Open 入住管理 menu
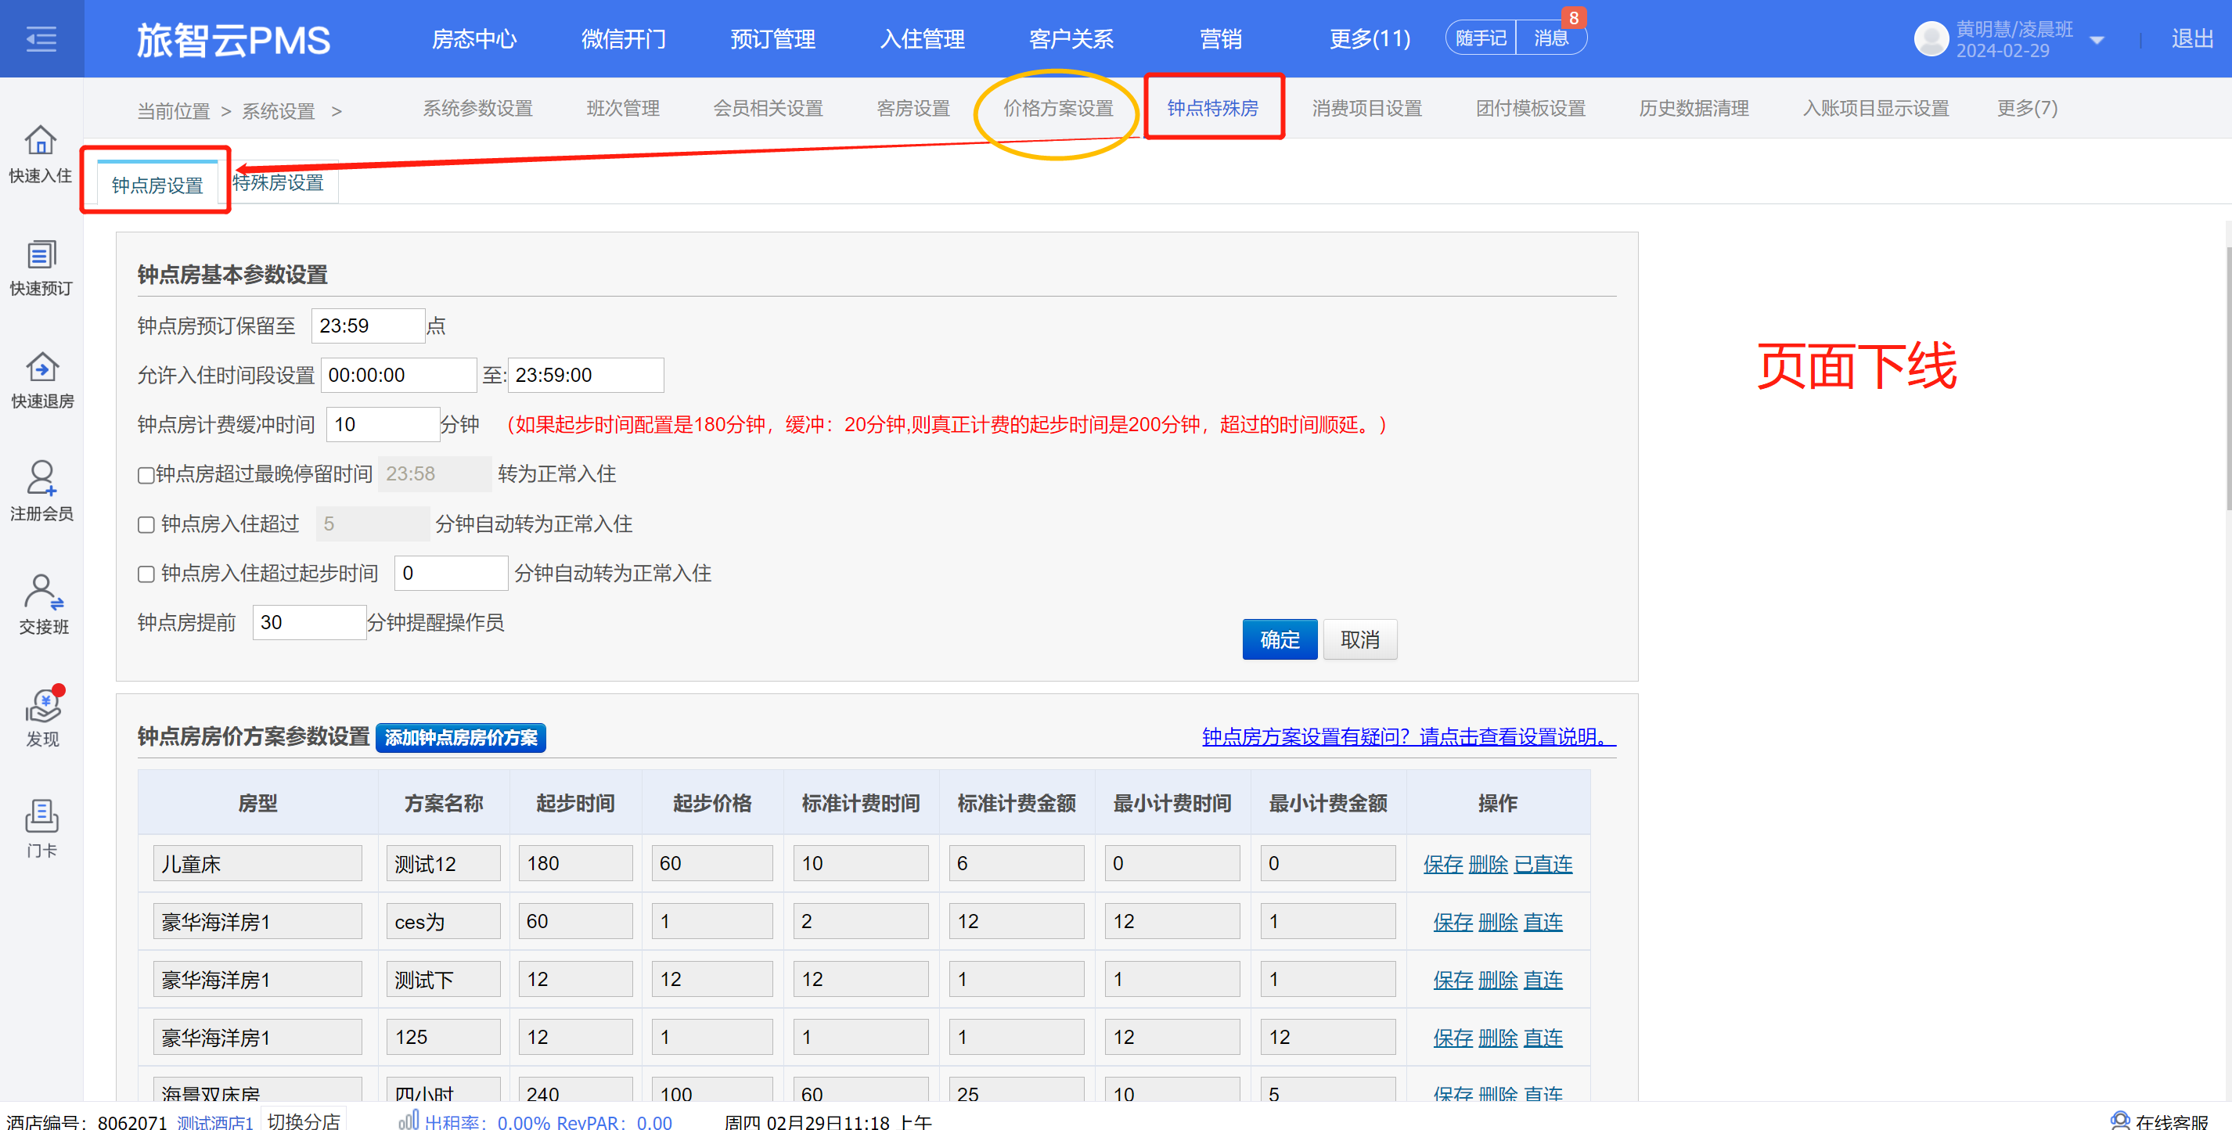 coord(922,39)
